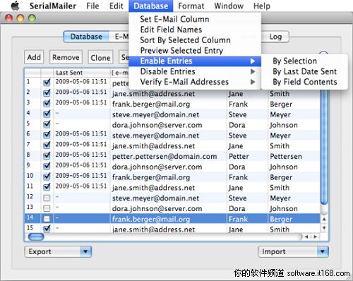Select petter.pettersen@domain.com in row 8
This screenshot has width=353, height=281.
pyautogui.click(x=164, y=156)
